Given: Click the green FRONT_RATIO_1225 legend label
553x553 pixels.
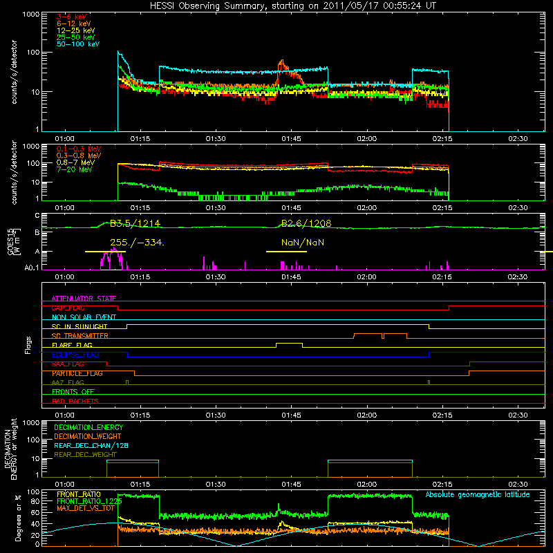Looking at the screenshot, I should pos(89,501).
